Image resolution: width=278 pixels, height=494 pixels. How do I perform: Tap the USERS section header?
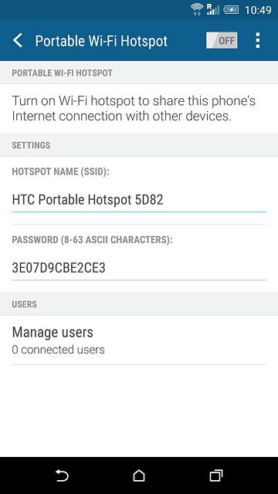click(24, 304)
